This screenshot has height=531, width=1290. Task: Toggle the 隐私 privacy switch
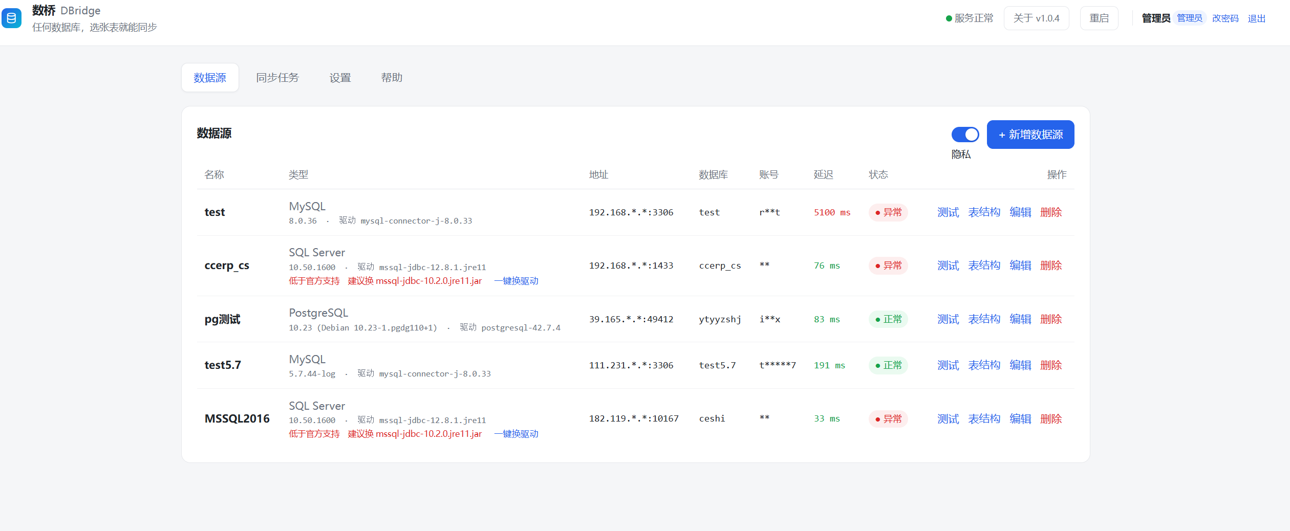(965, 135)
